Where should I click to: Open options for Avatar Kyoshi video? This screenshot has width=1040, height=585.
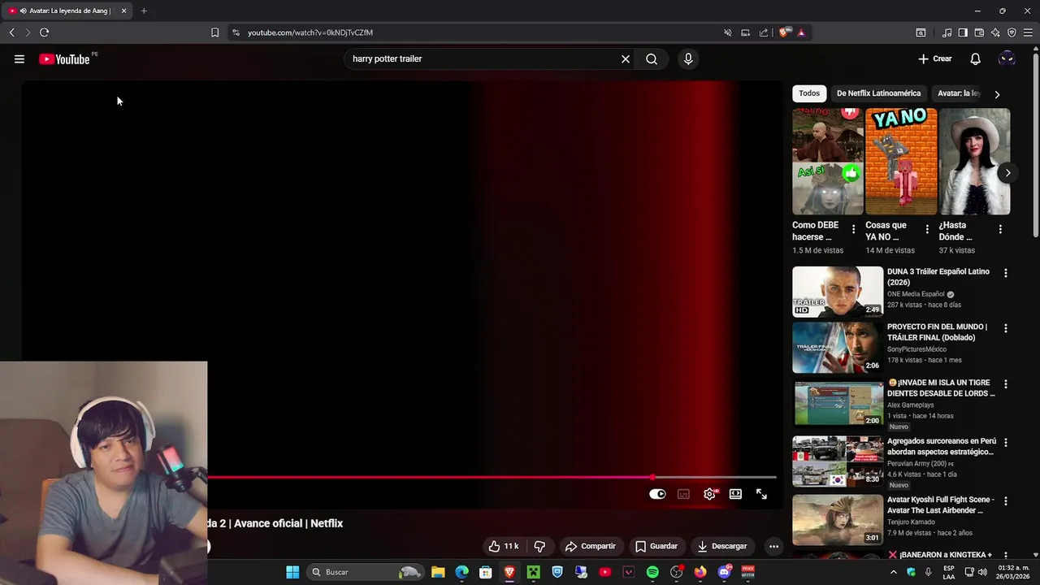(x=1006, y=501)
